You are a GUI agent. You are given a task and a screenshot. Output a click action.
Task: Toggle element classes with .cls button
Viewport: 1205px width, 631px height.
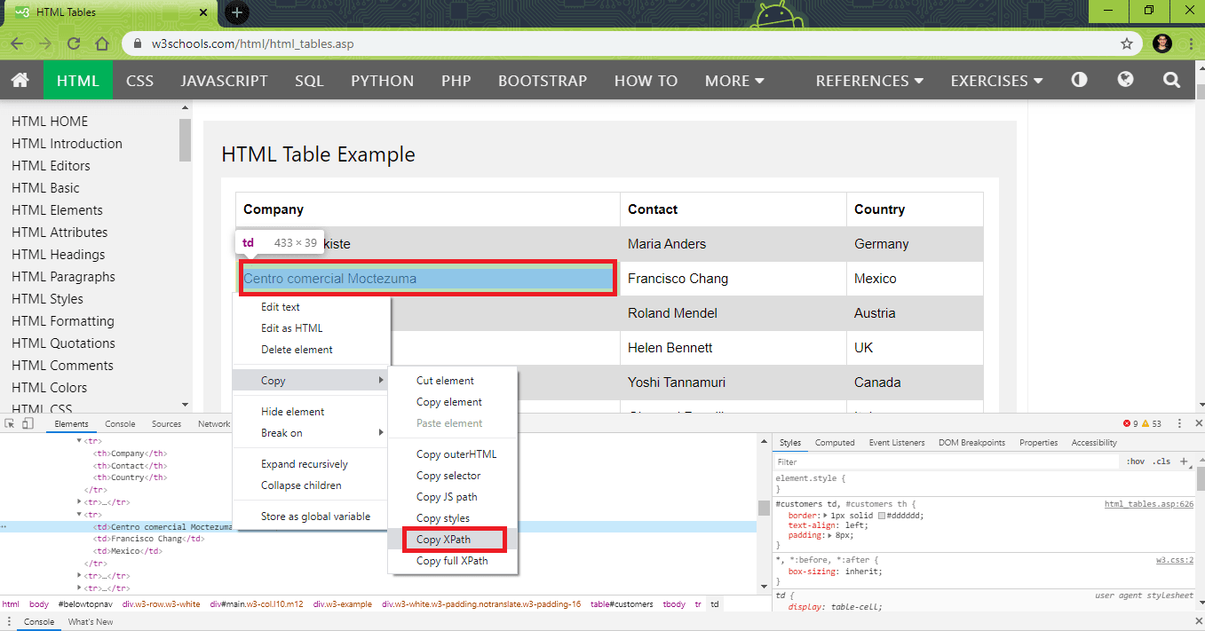[x=1161, y=461]
